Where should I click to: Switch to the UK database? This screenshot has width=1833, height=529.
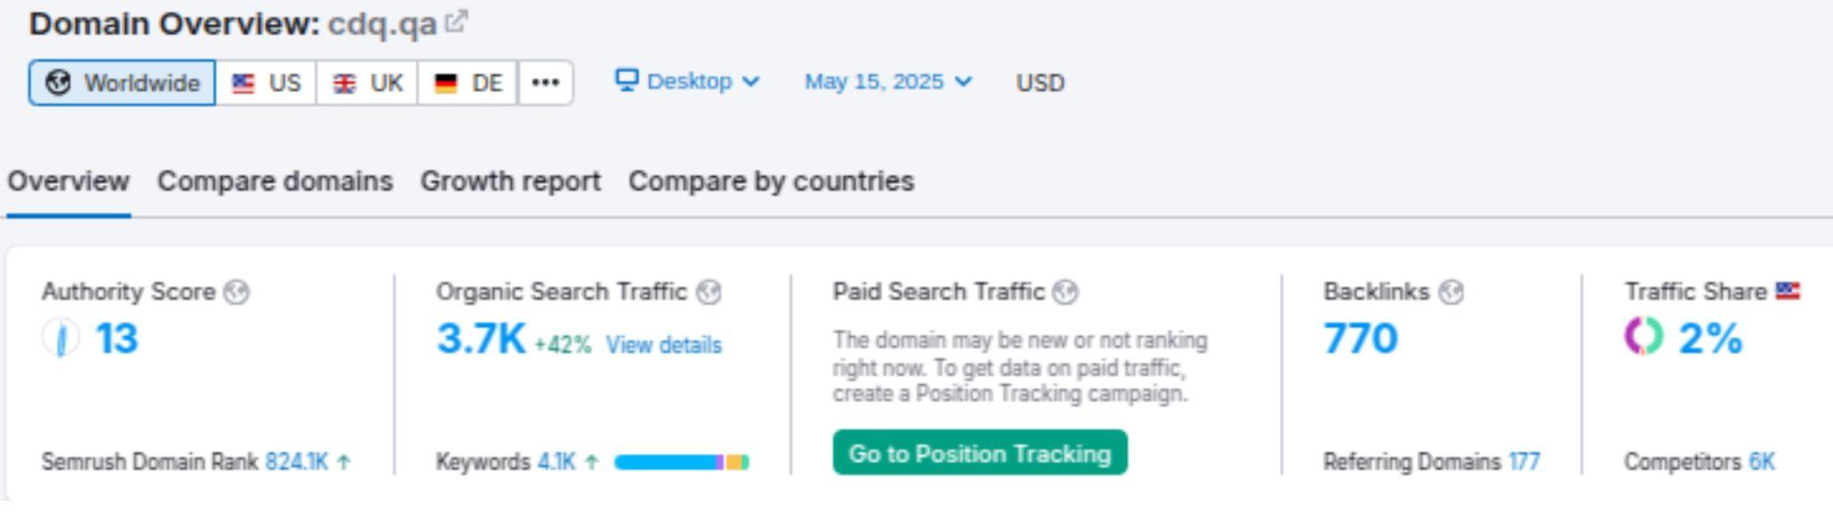(367, 83)
